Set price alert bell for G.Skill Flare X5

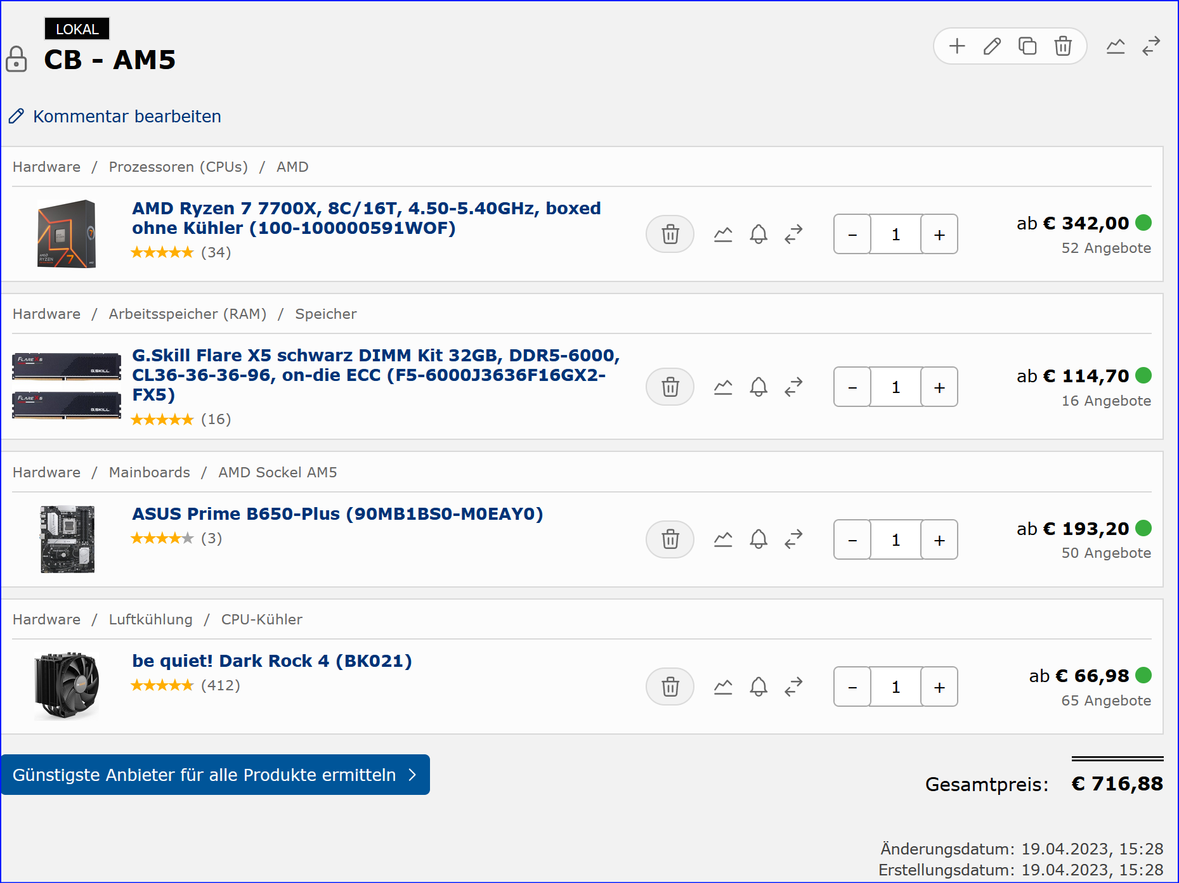pos(759,387)
